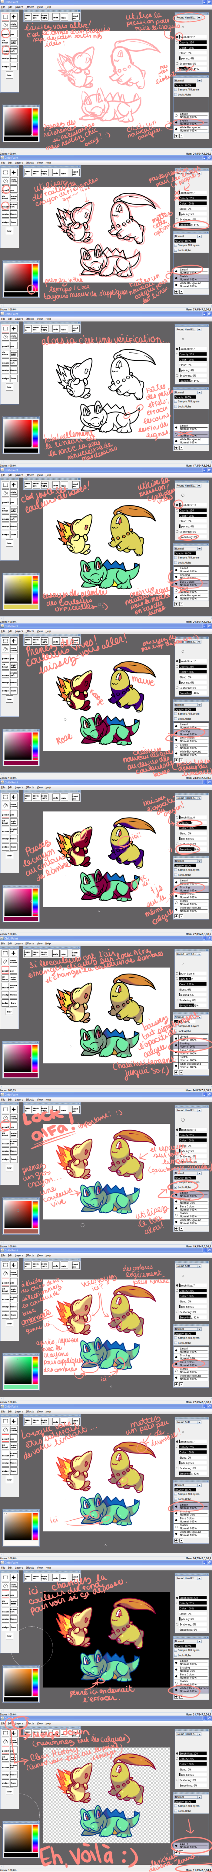This screenshot has width=212, height=1872.
Task: Open View menu in the black-background screenshot
Action: (40, 1567)
